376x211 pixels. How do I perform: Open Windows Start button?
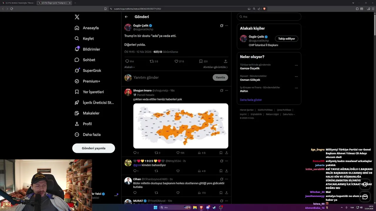(x=155, y=207)
